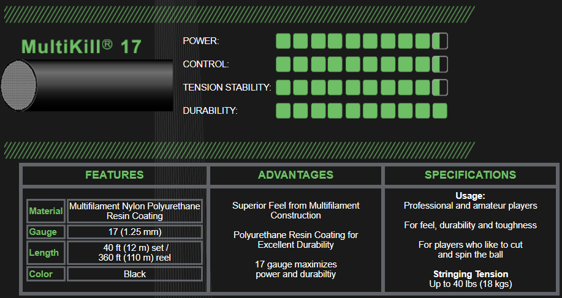Click the FEATURES column header
The image size is (562, 298).
(115, 175)
